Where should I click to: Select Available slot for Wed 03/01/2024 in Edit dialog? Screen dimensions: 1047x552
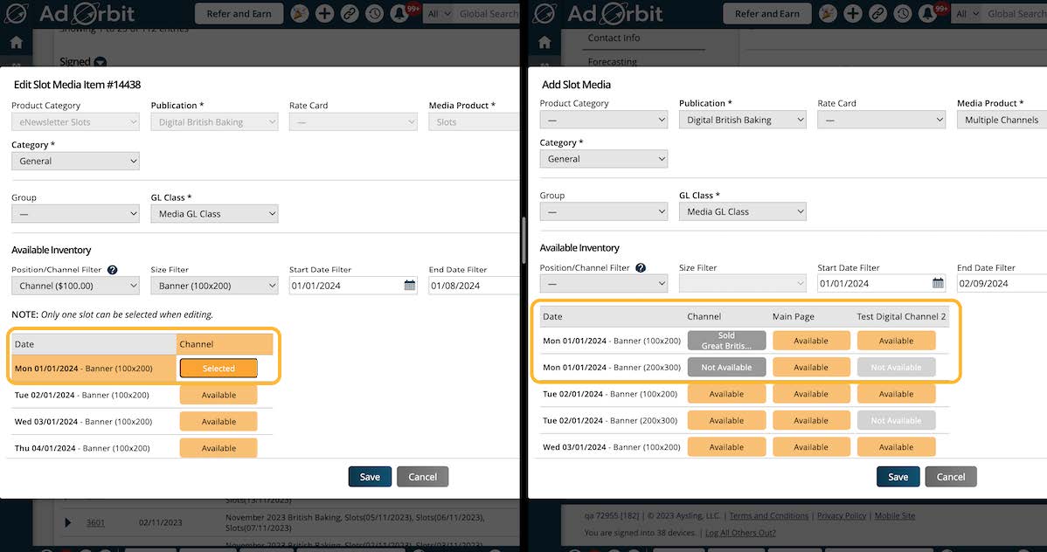(x=218, y=422)
